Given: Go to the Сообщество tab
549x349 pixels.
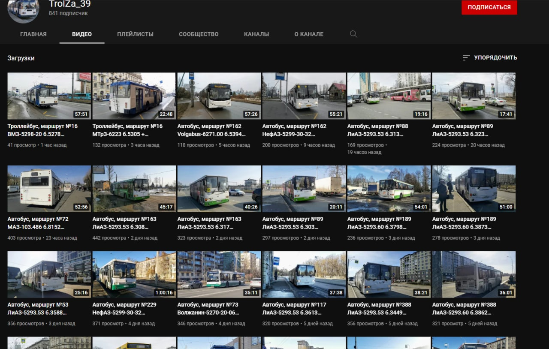Looking at the screenshot, I should pyautogui.click(x=199, y=34).
